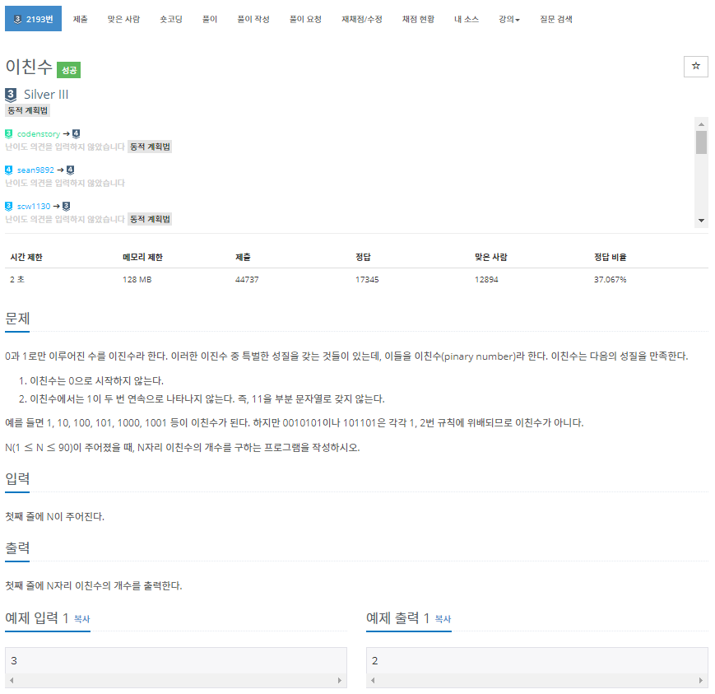Click sample output scrollbar right arrow
Screen dimensions: 715x694
pos(701,680)
